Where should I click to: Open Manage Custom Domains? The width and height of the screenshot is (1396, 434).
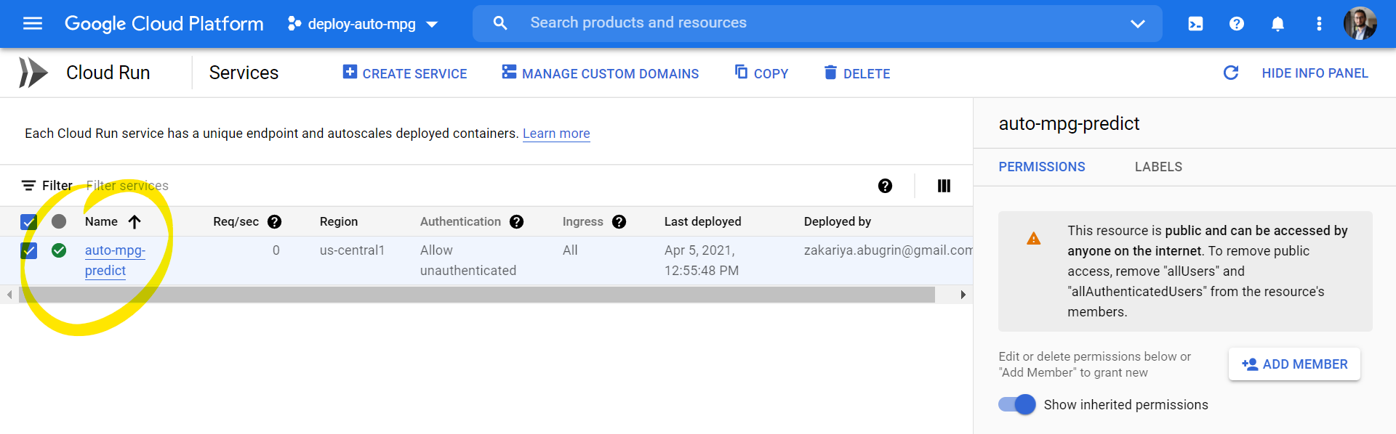pyautogui.click(x=600, y=73)
